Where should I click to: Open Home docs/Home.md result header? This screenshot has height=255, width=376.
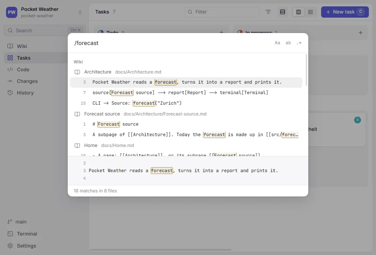point(186,145)
